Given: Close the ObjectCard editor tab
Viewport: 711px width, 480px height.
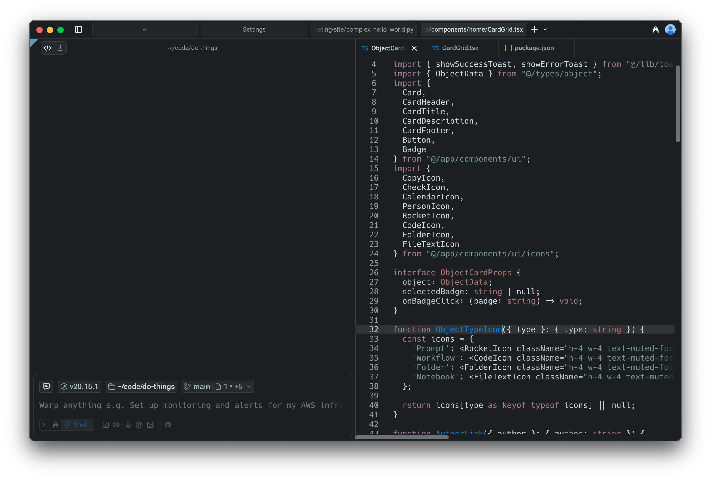Looking at the screenshot, I should tap(414, 48).
